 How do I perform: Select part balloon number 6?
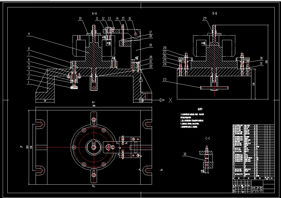coord(29,60)
